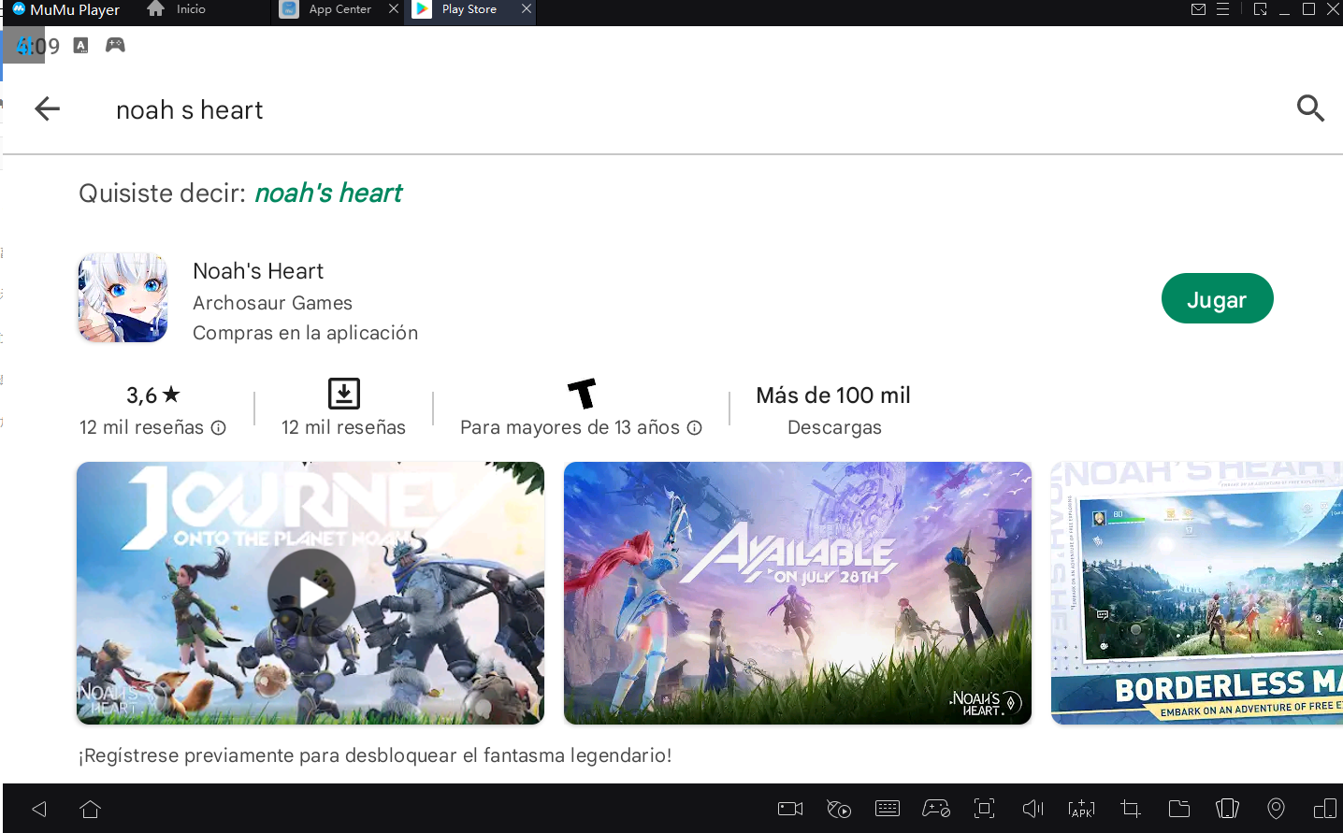
Task: Click the Play Store search magnifier
Action: [x=1310, y=108]
